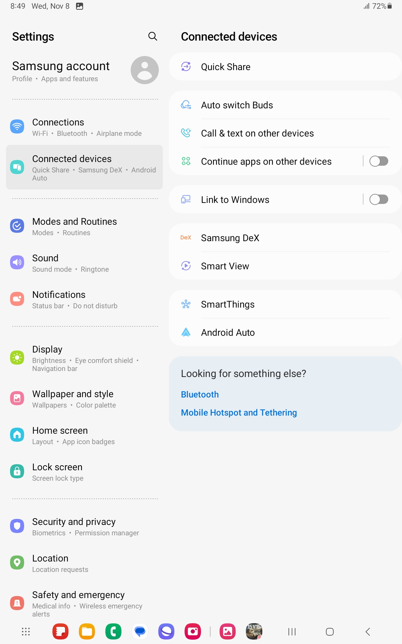Open Display settings in the sidebar

[x=84, y=358]
